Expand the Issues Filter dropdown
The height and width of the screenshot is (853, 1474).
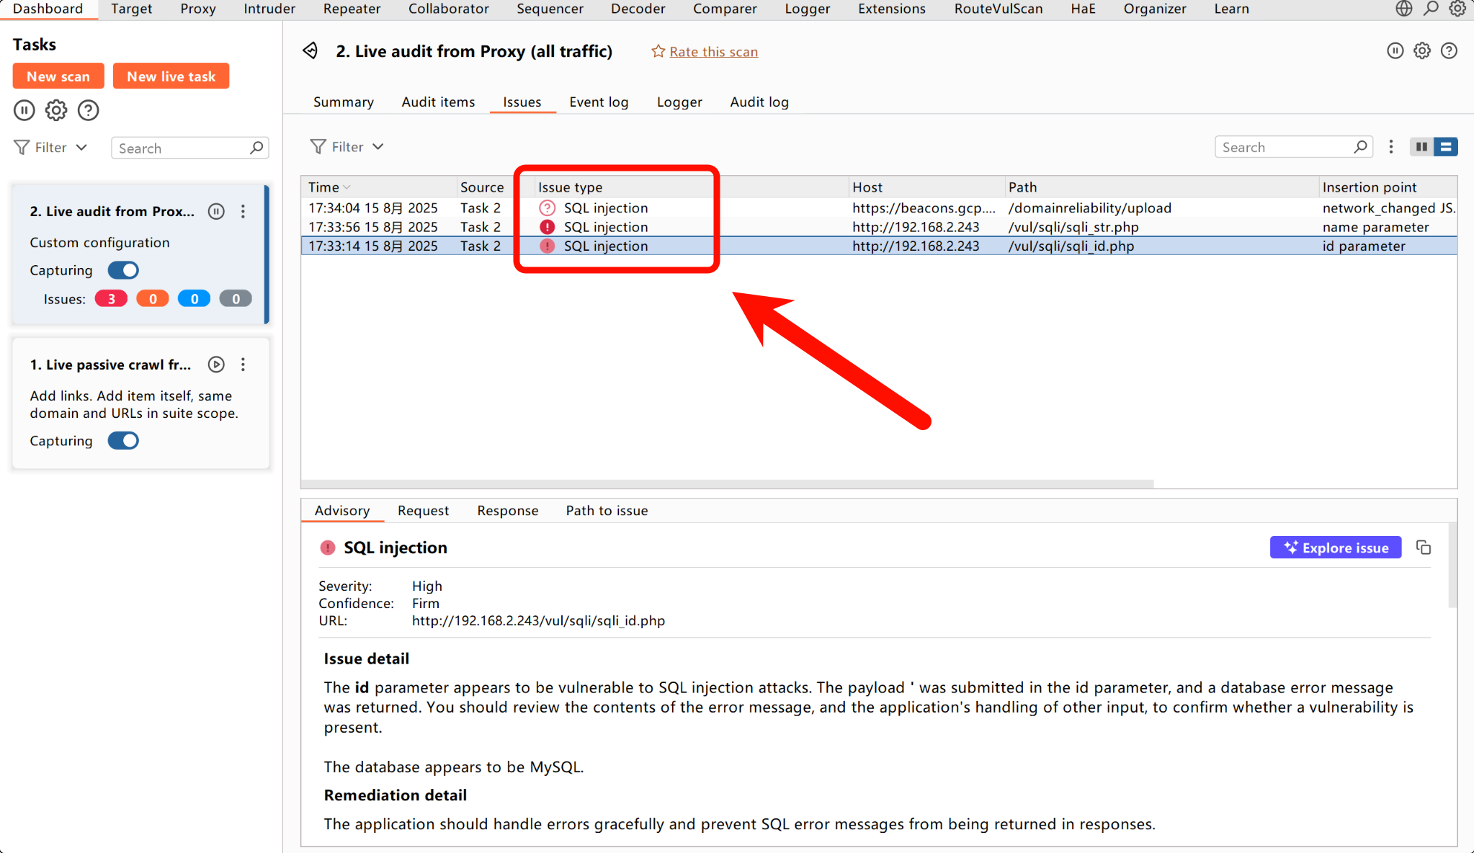pos(347,147)
